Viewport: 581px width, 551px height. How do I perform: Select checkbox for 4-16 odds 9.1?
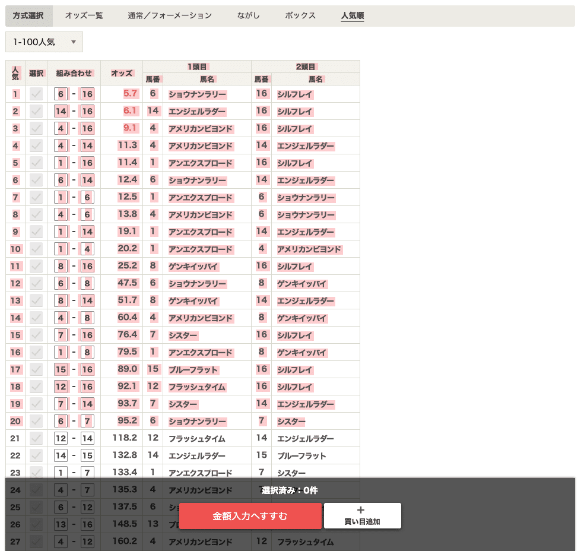click(36, 128)
